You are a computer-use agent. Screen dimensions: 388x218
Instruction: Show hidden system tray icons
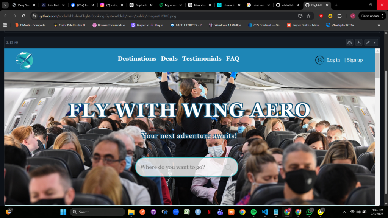point(344,212)
